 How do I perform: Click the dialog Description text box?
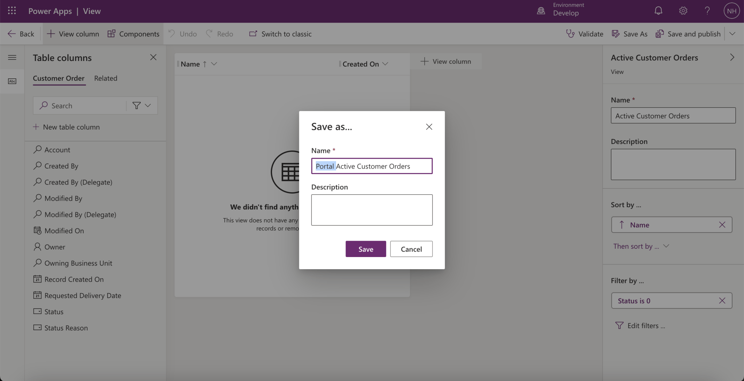(x=372, y=210)
